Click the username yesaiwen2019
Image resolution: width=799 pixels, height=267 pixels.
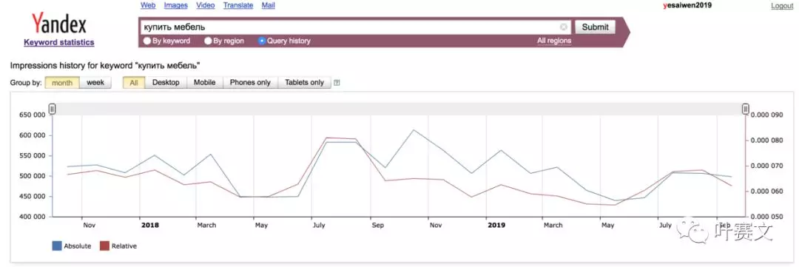pyautogui.click(x=687, y=5)
